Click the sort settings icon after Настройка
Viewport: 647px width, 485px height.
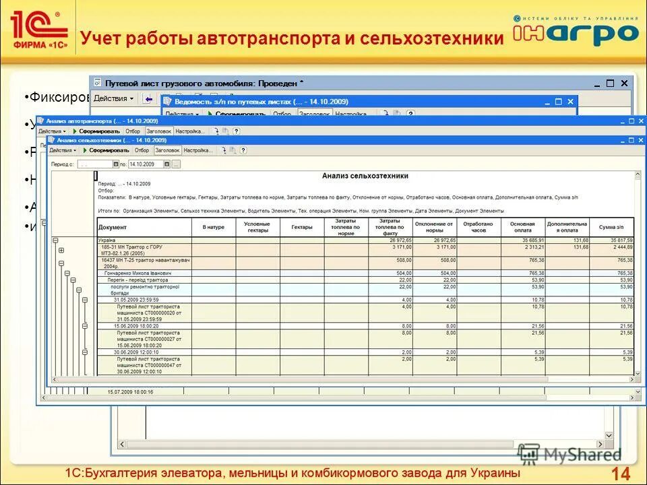pos(224,150)
